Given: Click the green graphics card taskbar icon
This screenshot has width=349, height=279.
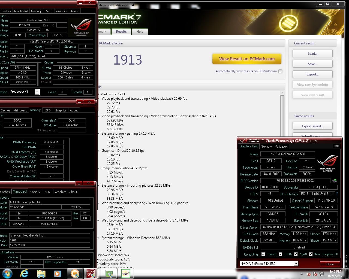Looking at the screenshot, I should [109, 274].
